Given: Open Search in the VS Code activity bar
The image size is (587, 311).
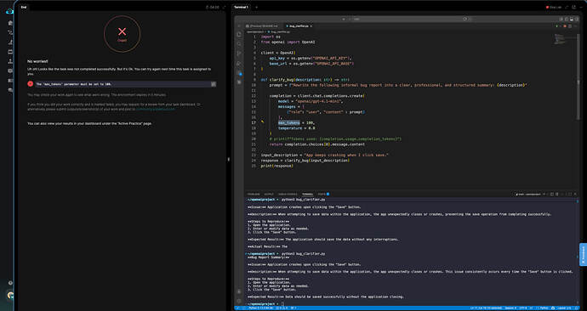Looking at the screenshot, I should pos(239,43).
